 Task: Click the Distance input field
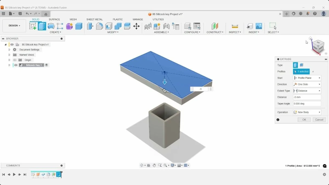pos(307,97)
